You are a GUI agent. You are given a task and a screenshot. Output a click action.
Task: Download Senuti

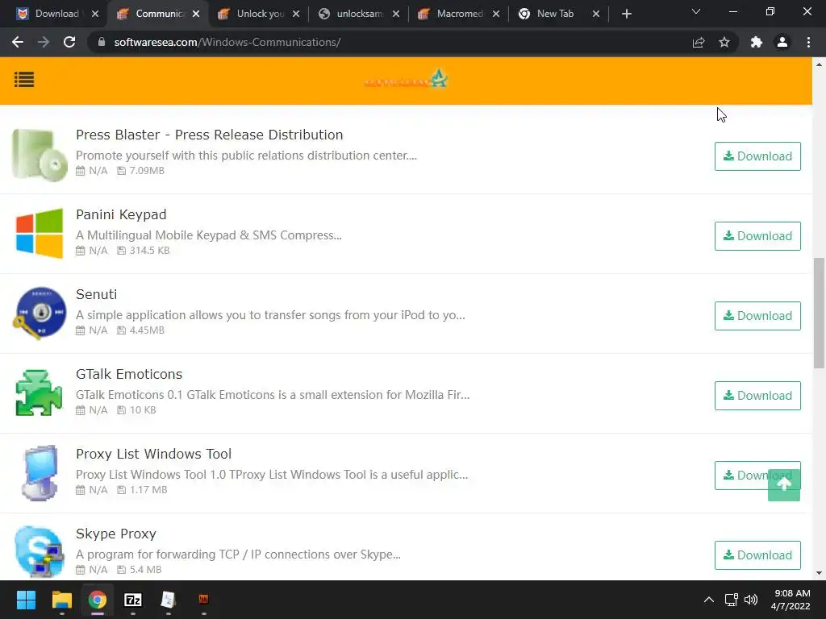pyautogui.click(x=757, y=316)
